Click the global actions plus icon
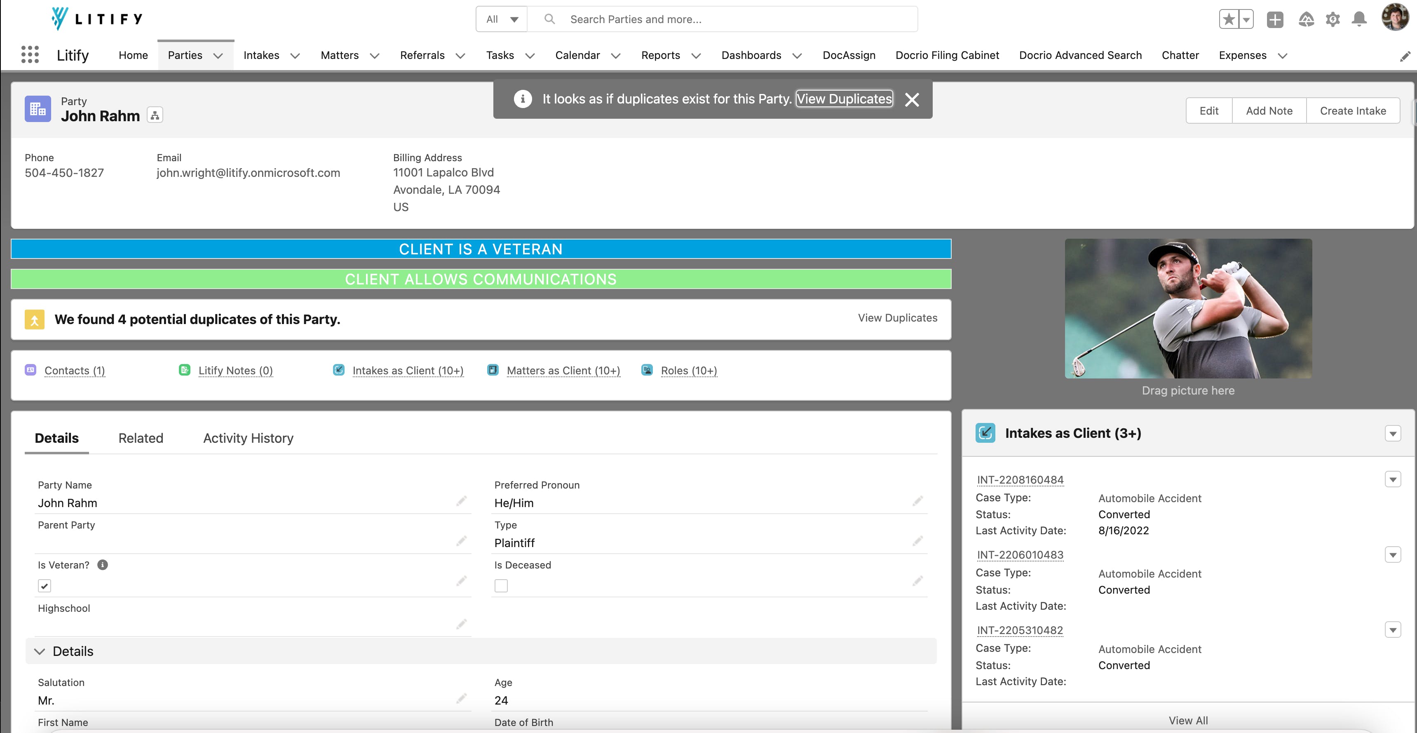The width and height of the screenshot is (1417, 733). tap(1274, 19)
